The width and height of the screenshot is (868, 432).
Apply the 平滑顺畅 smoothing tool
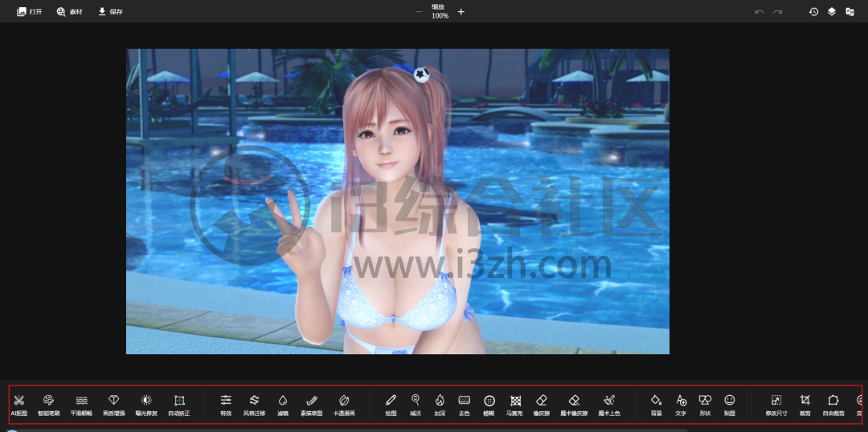coord(81,405)
